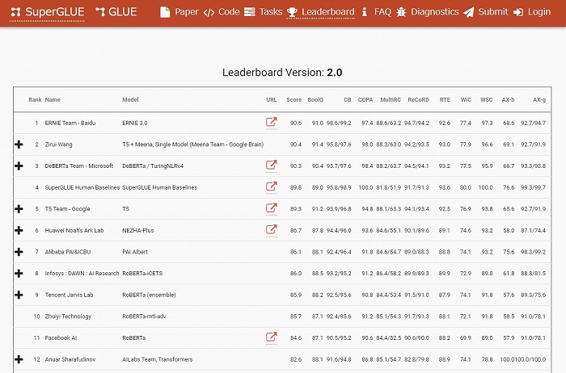Select the ERNIE 3.0 score 90.6
This screenshot has height=373, width=566.
296,123
